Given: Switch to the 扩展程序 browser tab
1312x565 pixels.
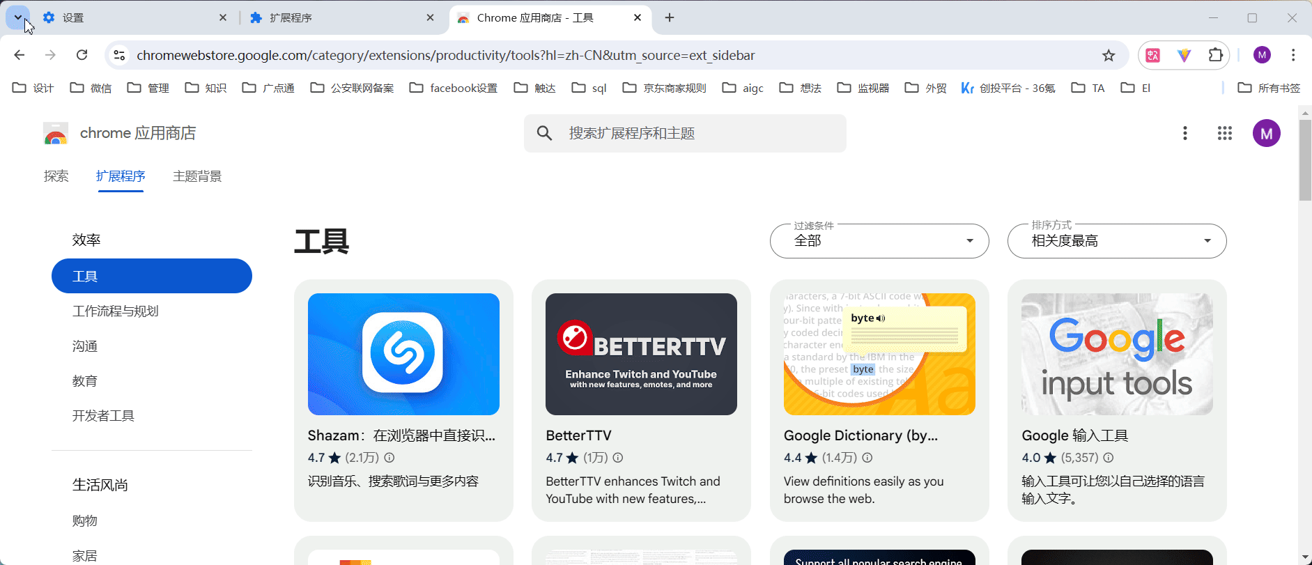Looking at the screenshot, I should click(342, 18).
